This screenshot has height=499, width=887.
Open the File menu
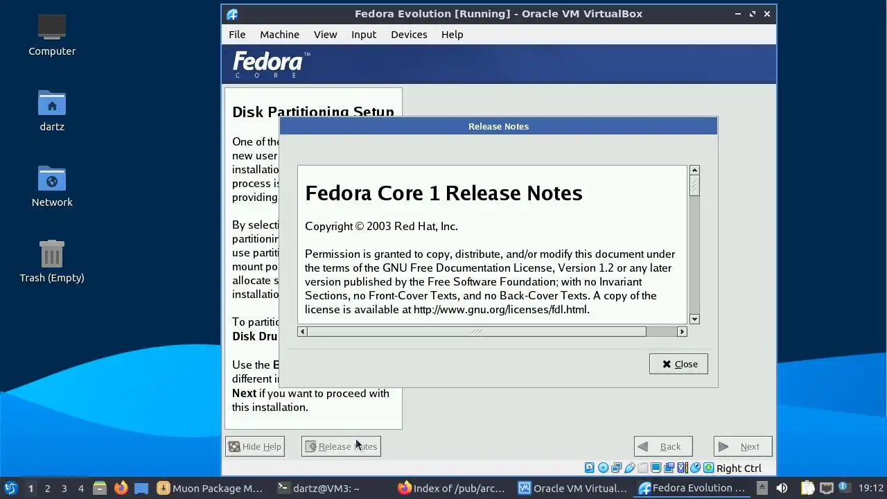pyautogui.click(x=237, y=35)
